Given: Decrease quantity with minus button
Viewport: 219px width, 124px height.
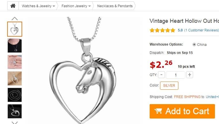Looking at the screenshot, I should click(x=161, y=75).
